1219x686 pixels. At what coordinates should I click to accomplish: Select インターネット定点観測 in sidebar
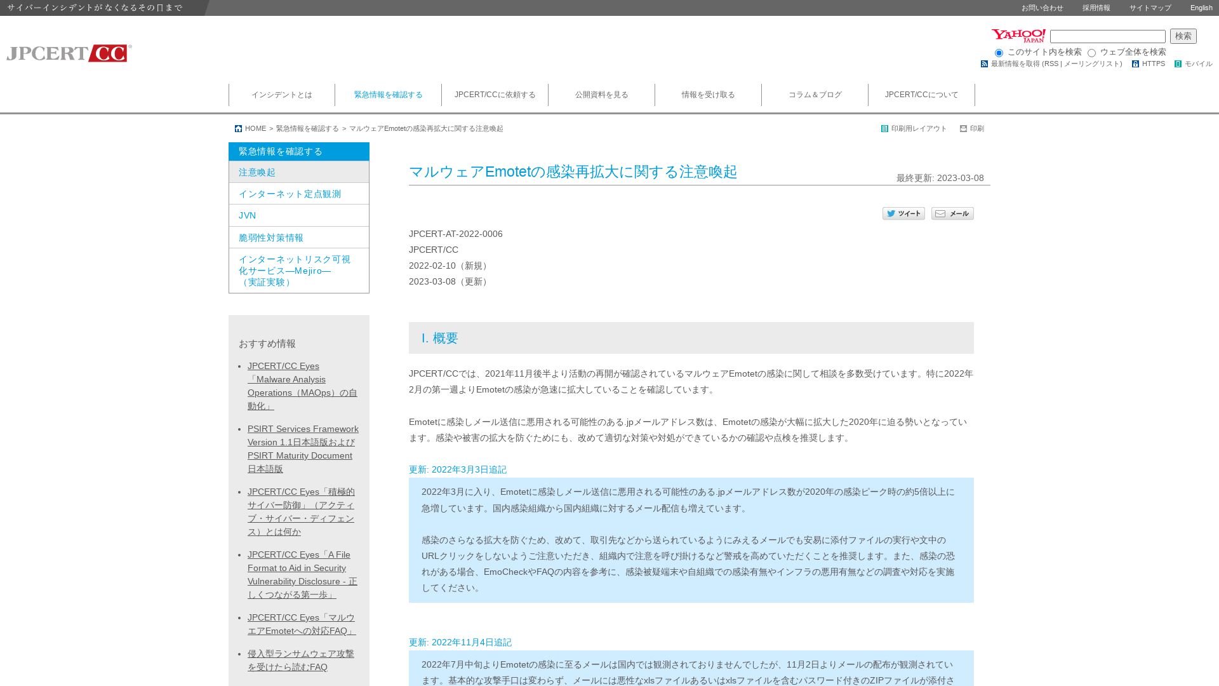tap(299, 194)
